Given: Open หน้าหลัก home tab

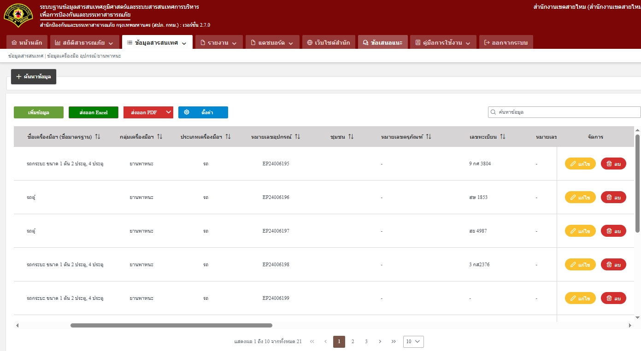Looking at the screenshot, I should (27, 42).
